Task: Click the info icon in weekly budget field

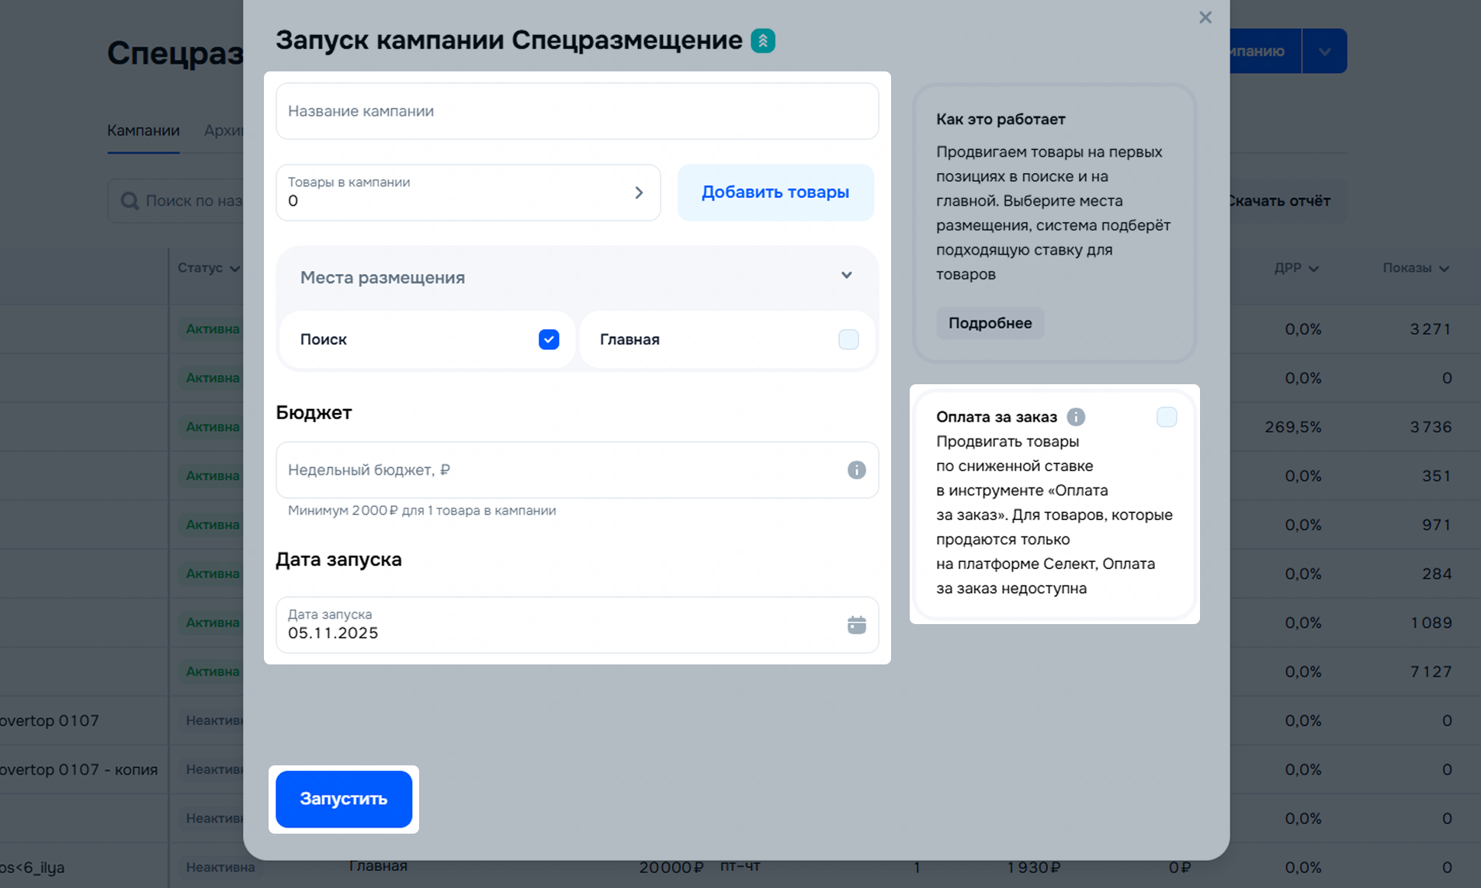Action: pyautogui.click(x=856, y=470)
